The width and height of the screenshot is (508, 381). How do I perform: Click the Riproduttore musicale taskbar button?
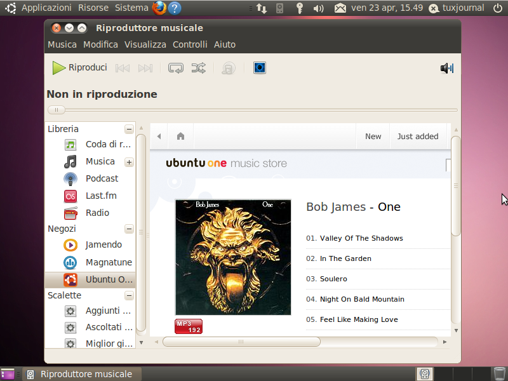click(83, 374)
